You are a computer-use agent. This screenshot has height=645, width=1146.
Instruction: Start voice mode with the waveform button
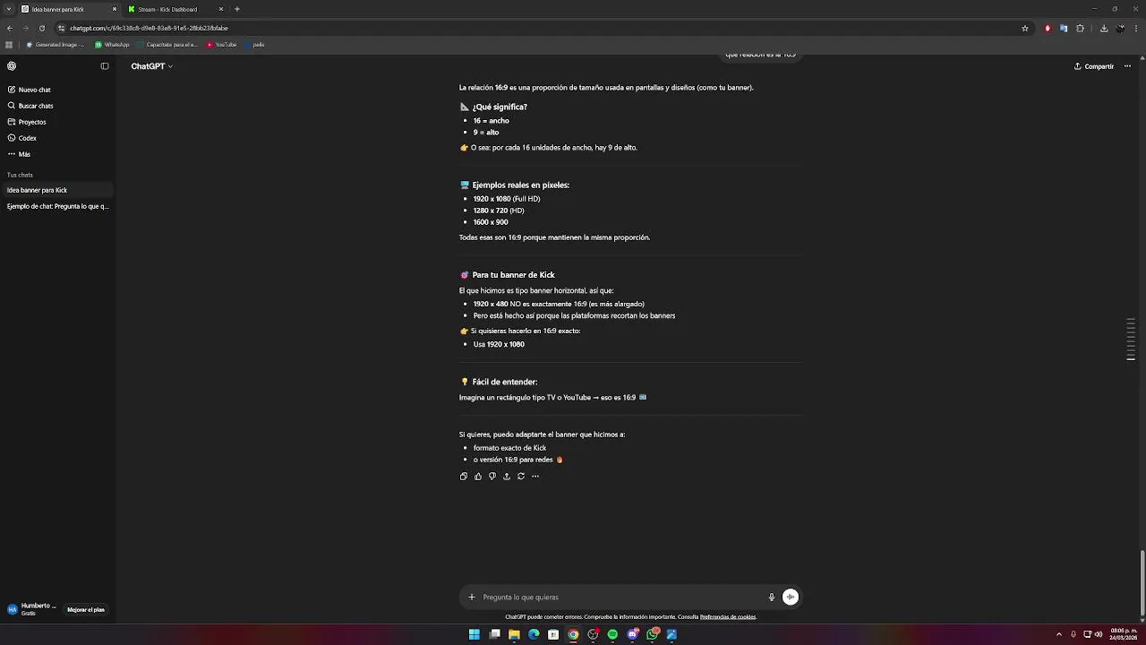tap(791, 598)
